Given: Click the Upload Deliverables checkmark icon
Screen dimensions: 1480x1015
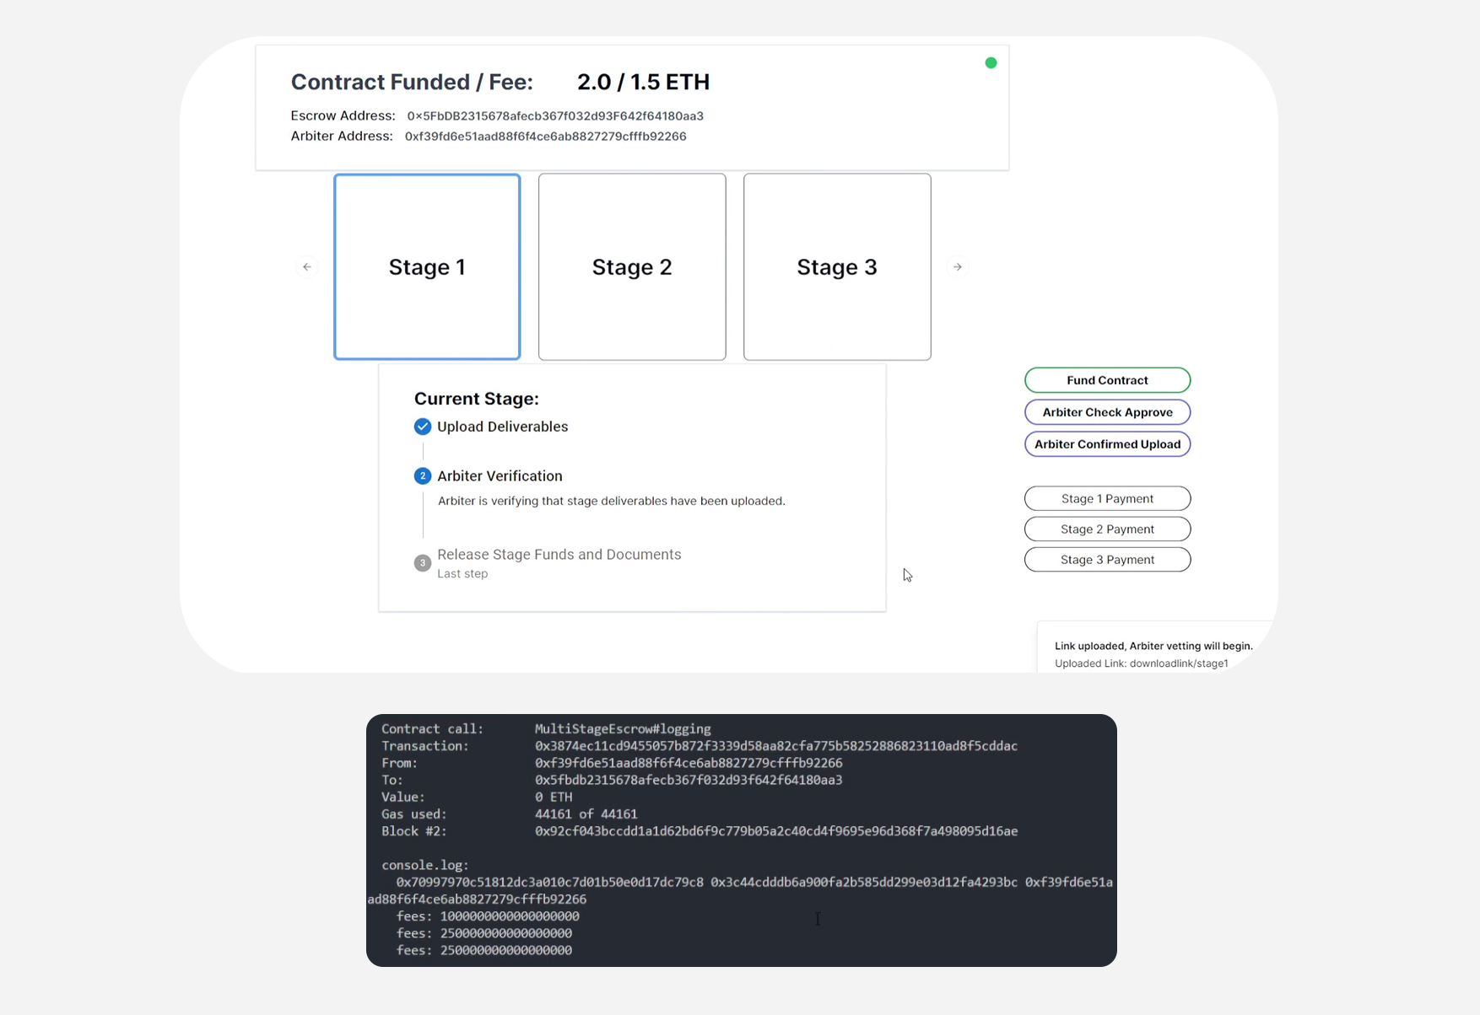Looking at the screenshot, I should coord(423,427).
